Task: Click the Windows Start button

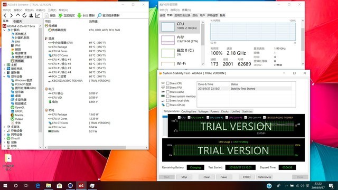Action: click(5, 185)
